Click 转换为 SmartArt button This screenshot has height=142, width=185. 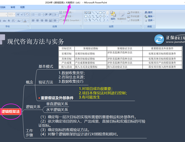(x=70, y=20)
